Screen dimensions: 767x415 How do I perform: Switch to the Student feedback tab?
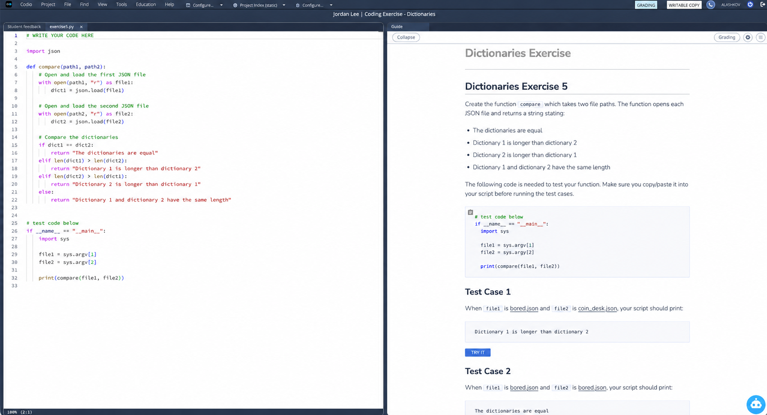click(x=24, y=27)
